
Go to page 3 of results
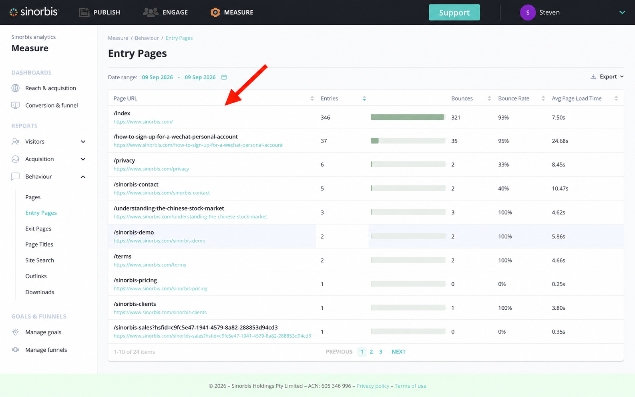pos(381,352)
